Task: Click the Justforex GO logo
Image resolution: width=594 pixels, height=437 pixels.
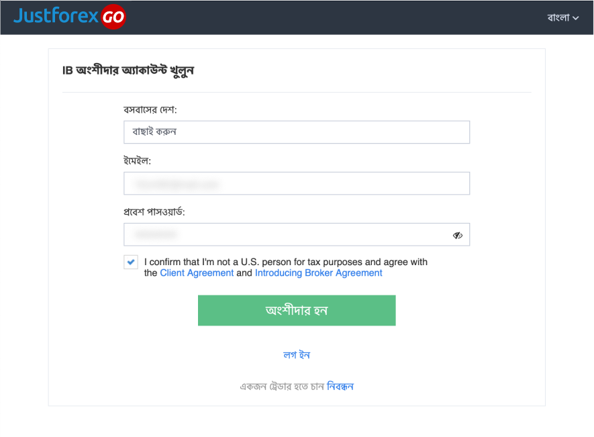Action: [x=70, y=16]
